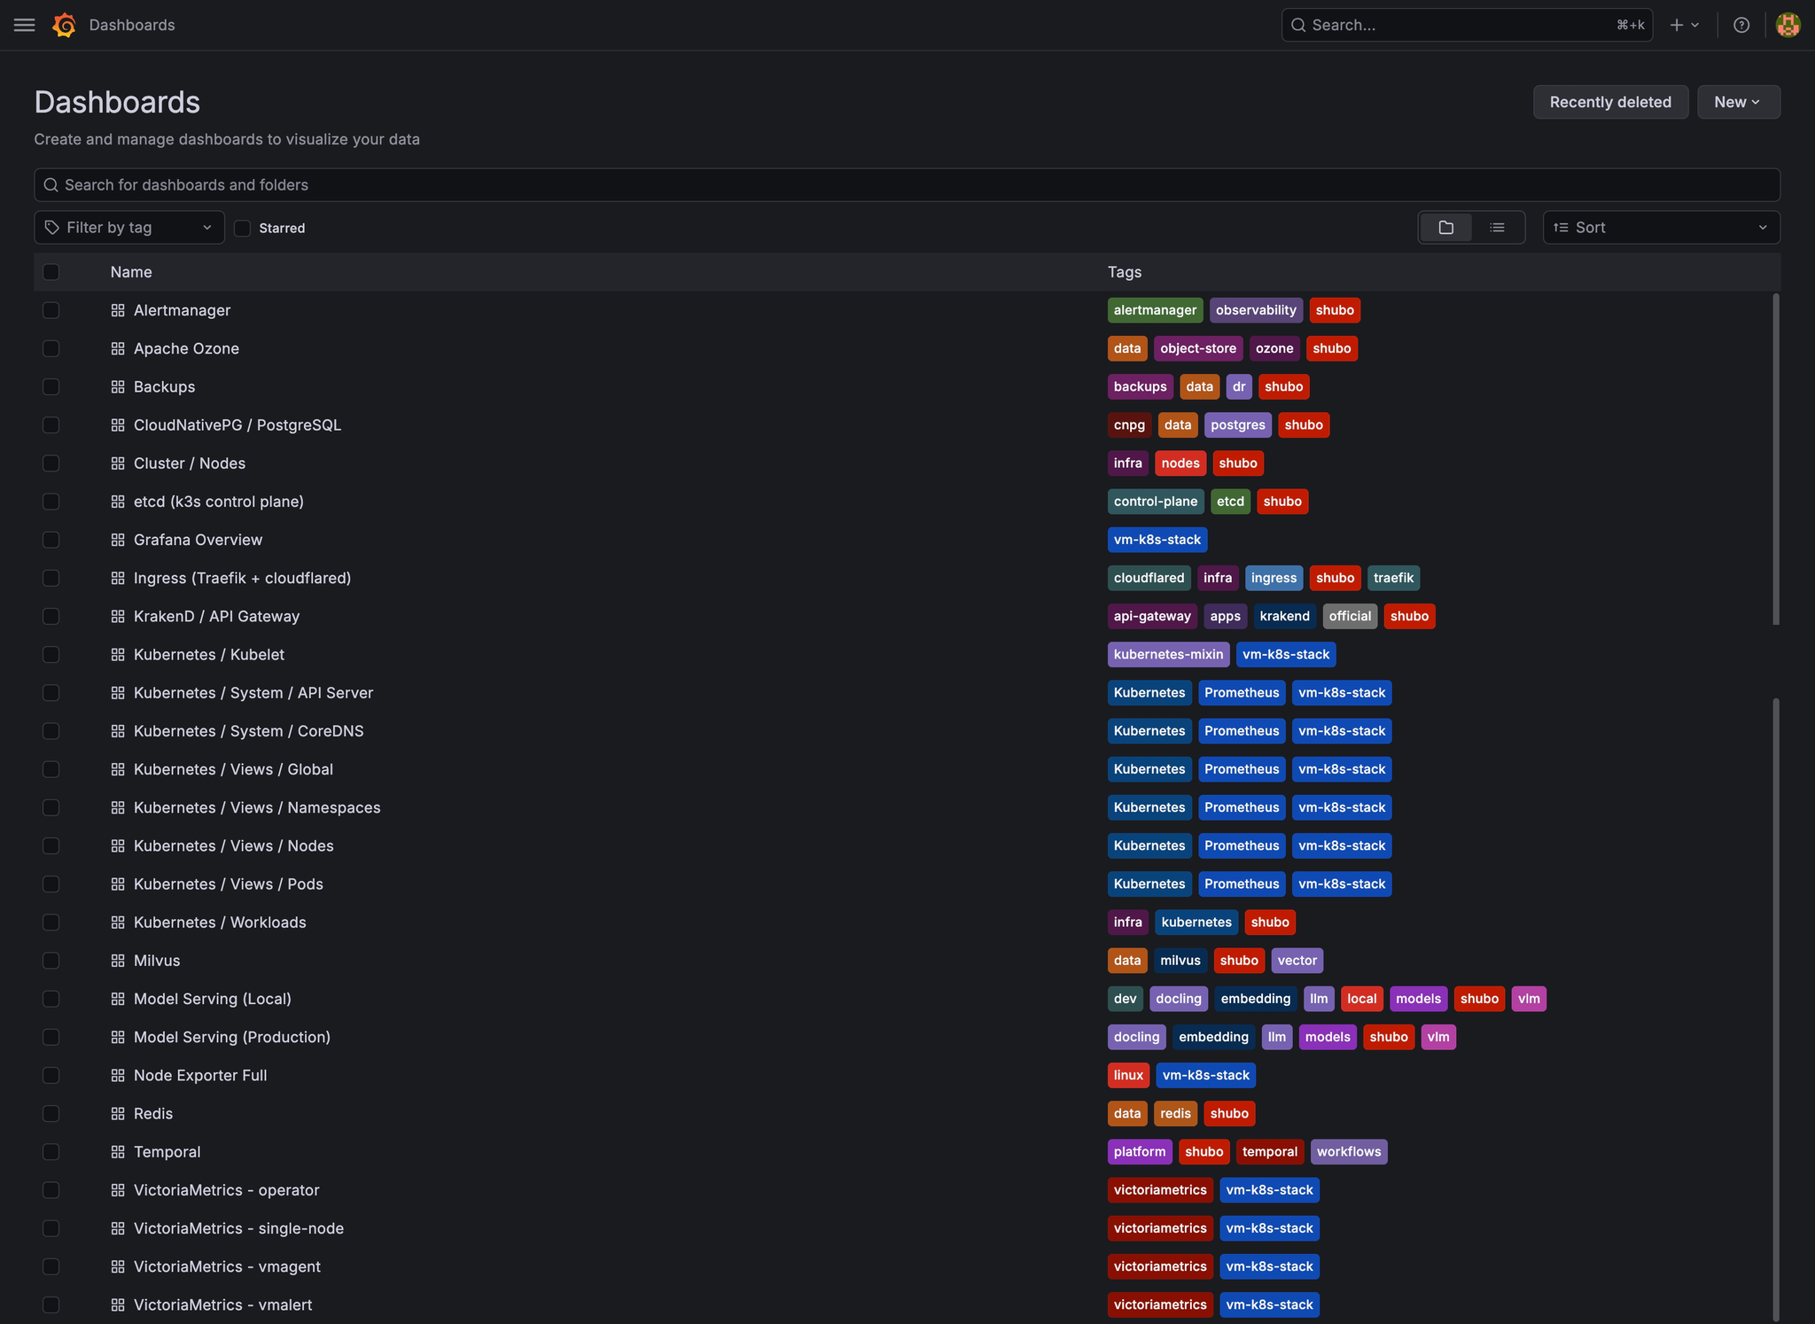Select the VictoriaMetrics - vmagent row checkbox
The width and height of the screenshot is (1815, 1324).
(51, 1266)
